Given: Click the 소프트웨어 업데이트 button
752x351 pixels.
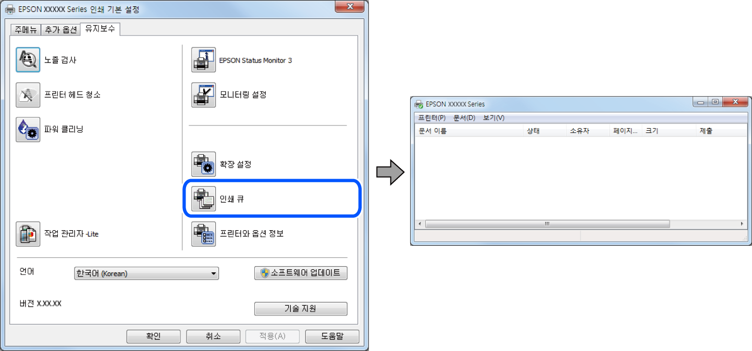Looking at the screenshot, I should [x=301, y=273].
